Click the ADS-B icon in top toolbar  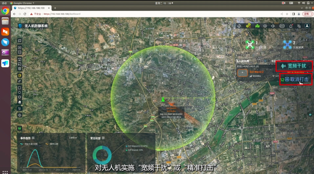282,26
